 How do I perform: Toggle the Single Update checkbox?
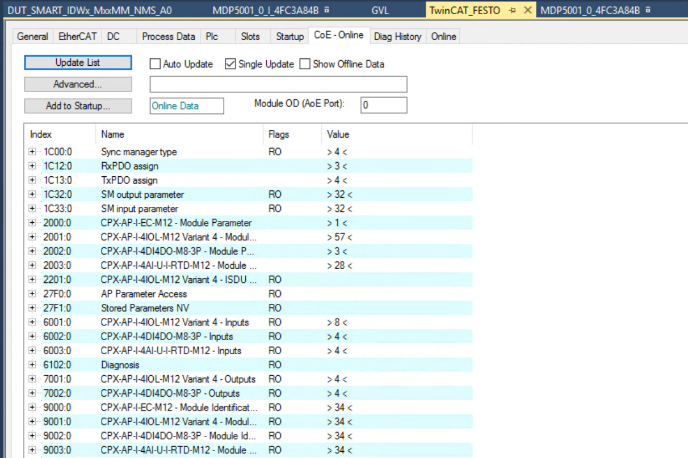tap(230, 64)
